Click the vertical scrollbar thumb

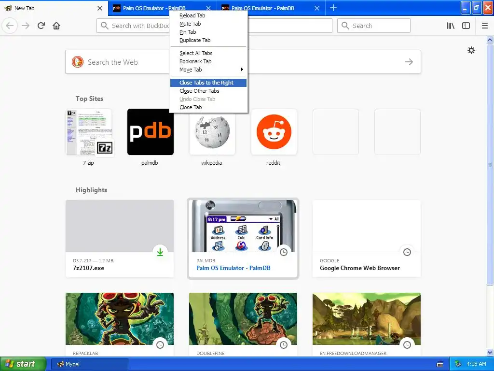(x=490, y=164)
